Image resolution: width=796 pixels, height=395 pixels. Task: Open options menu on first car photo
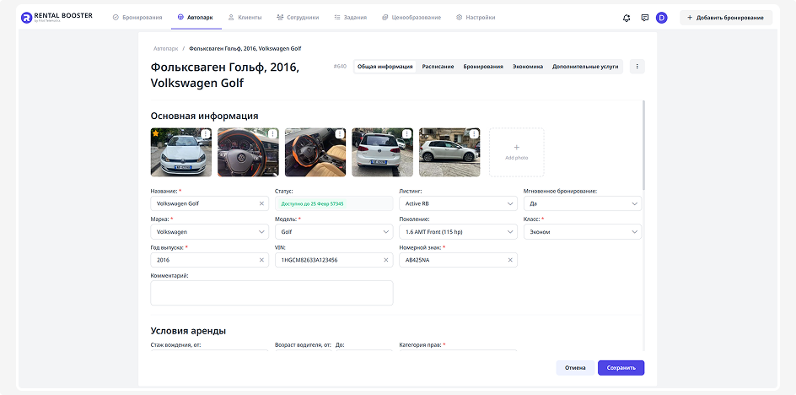point(206,133)
